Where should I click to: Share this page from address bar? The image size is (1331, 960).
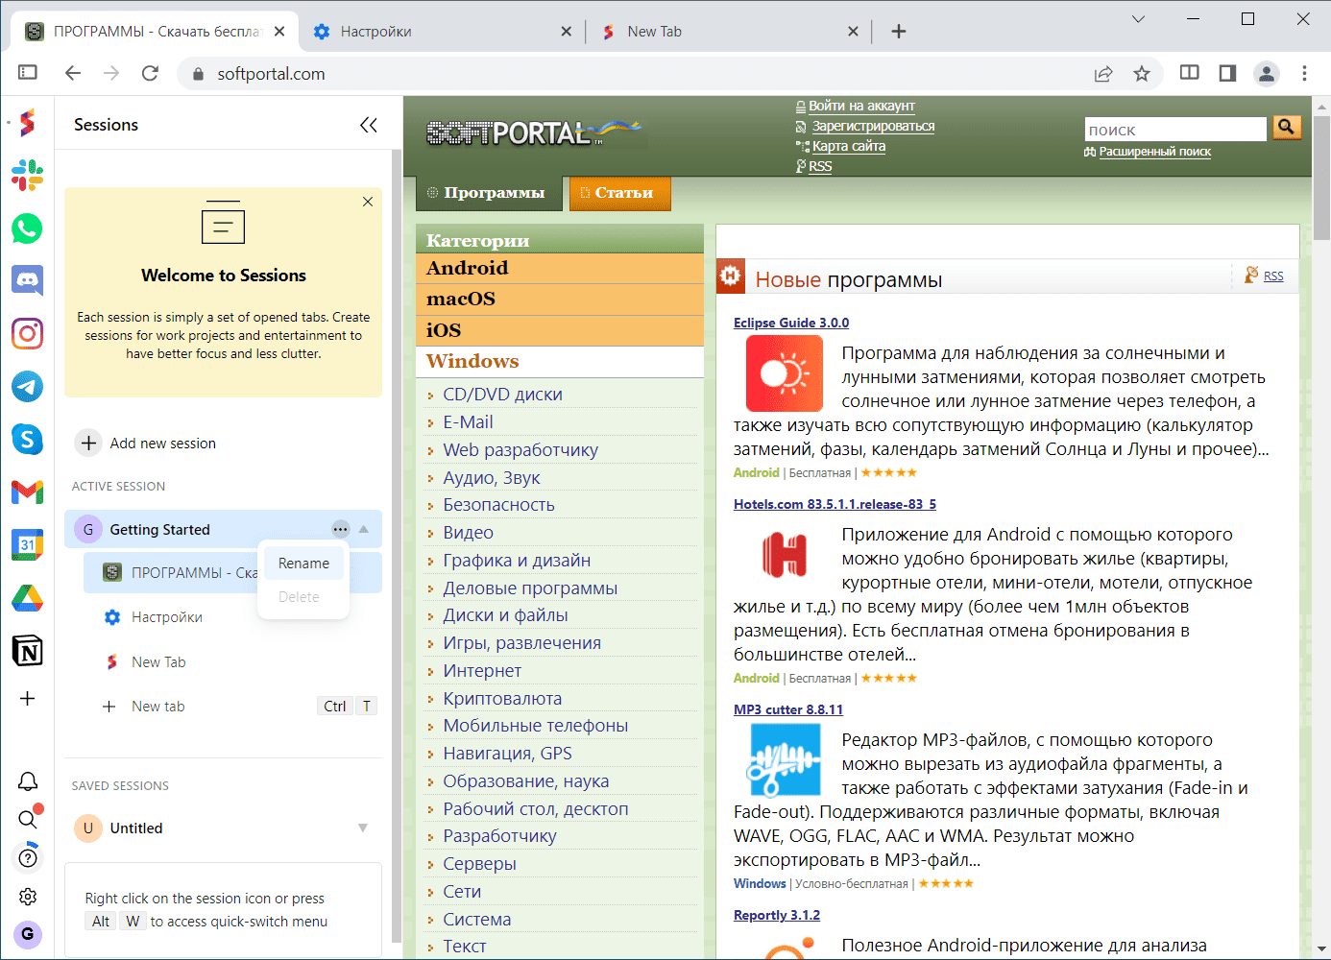(1103, 73)
